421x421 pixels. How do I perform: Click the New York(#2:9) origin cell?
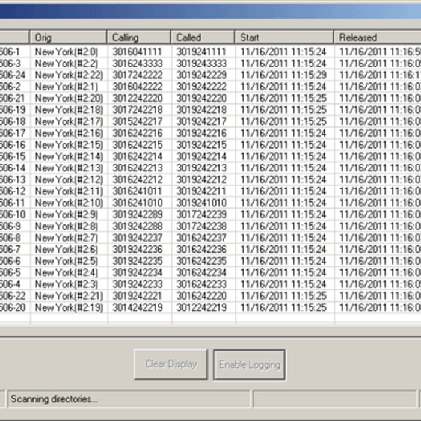(66, 214)
